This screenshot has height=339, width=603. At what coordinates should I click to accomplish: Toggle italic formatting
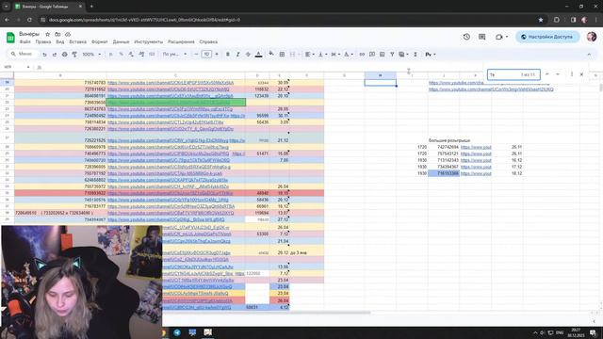click(237, 55)
